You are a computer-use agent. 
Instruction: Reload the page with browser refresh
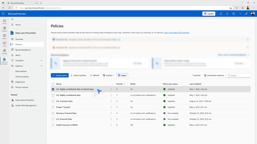coord(10,8)
